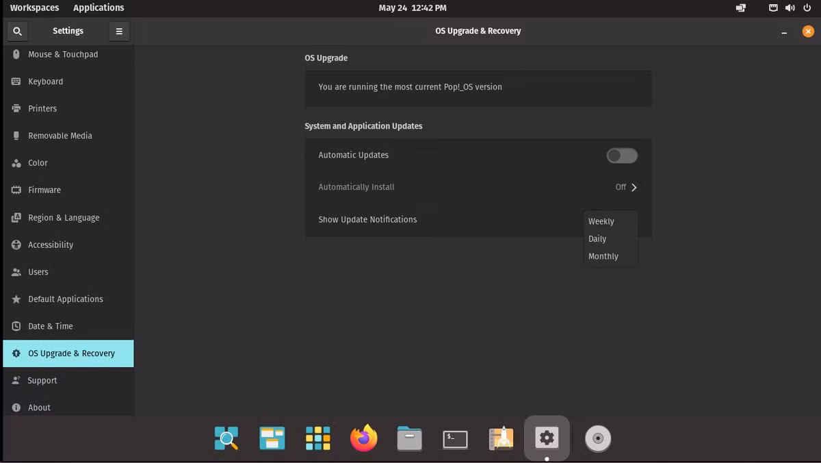Expand Automatically Install schedule chevron

(x=634, y=187)
